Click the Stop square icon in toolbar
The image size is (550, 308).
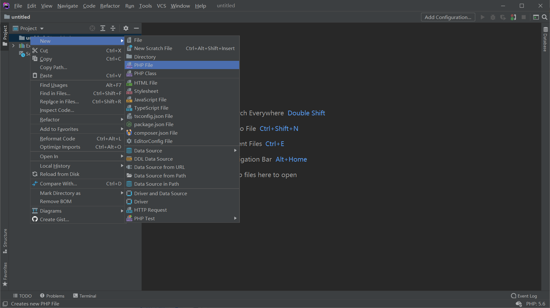[524, 17]
